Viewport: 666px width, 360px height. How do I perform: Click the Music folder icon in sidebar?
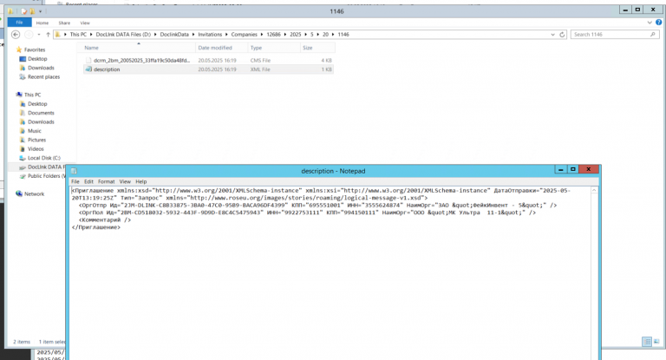point(23,131)
